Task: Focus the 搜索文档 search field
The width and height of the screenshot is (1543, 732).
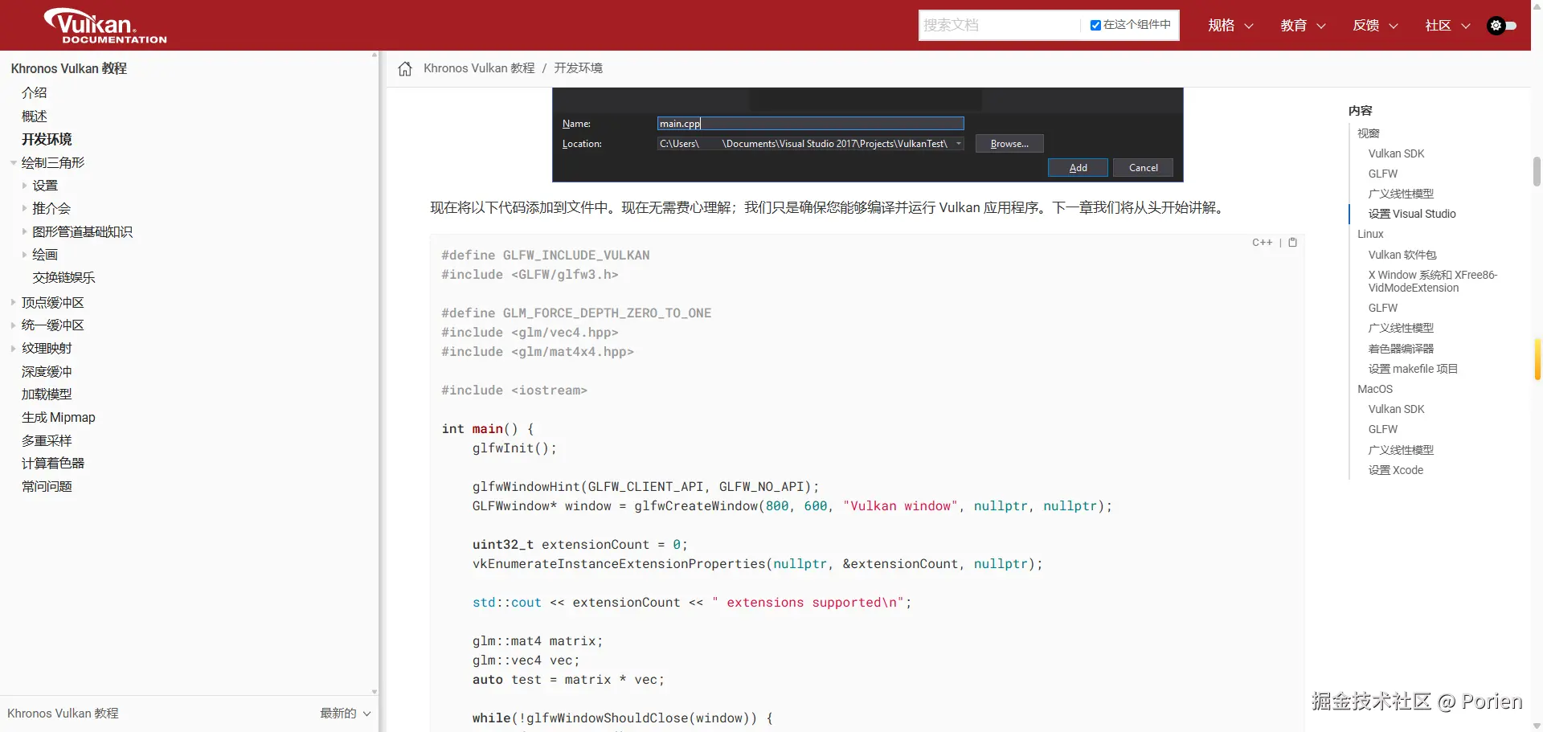Action: (x=999, y=25)
